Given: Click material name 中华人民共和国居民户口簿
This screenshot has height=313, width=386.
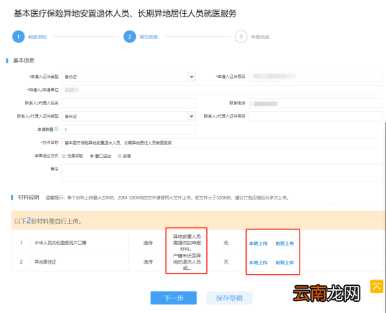Looking at the screenshot, I should click(x=61, y=243).
